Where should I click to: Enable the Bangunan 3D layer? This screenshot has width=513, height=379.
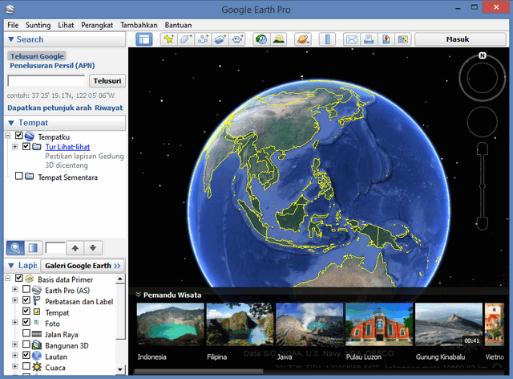[26, 344]
